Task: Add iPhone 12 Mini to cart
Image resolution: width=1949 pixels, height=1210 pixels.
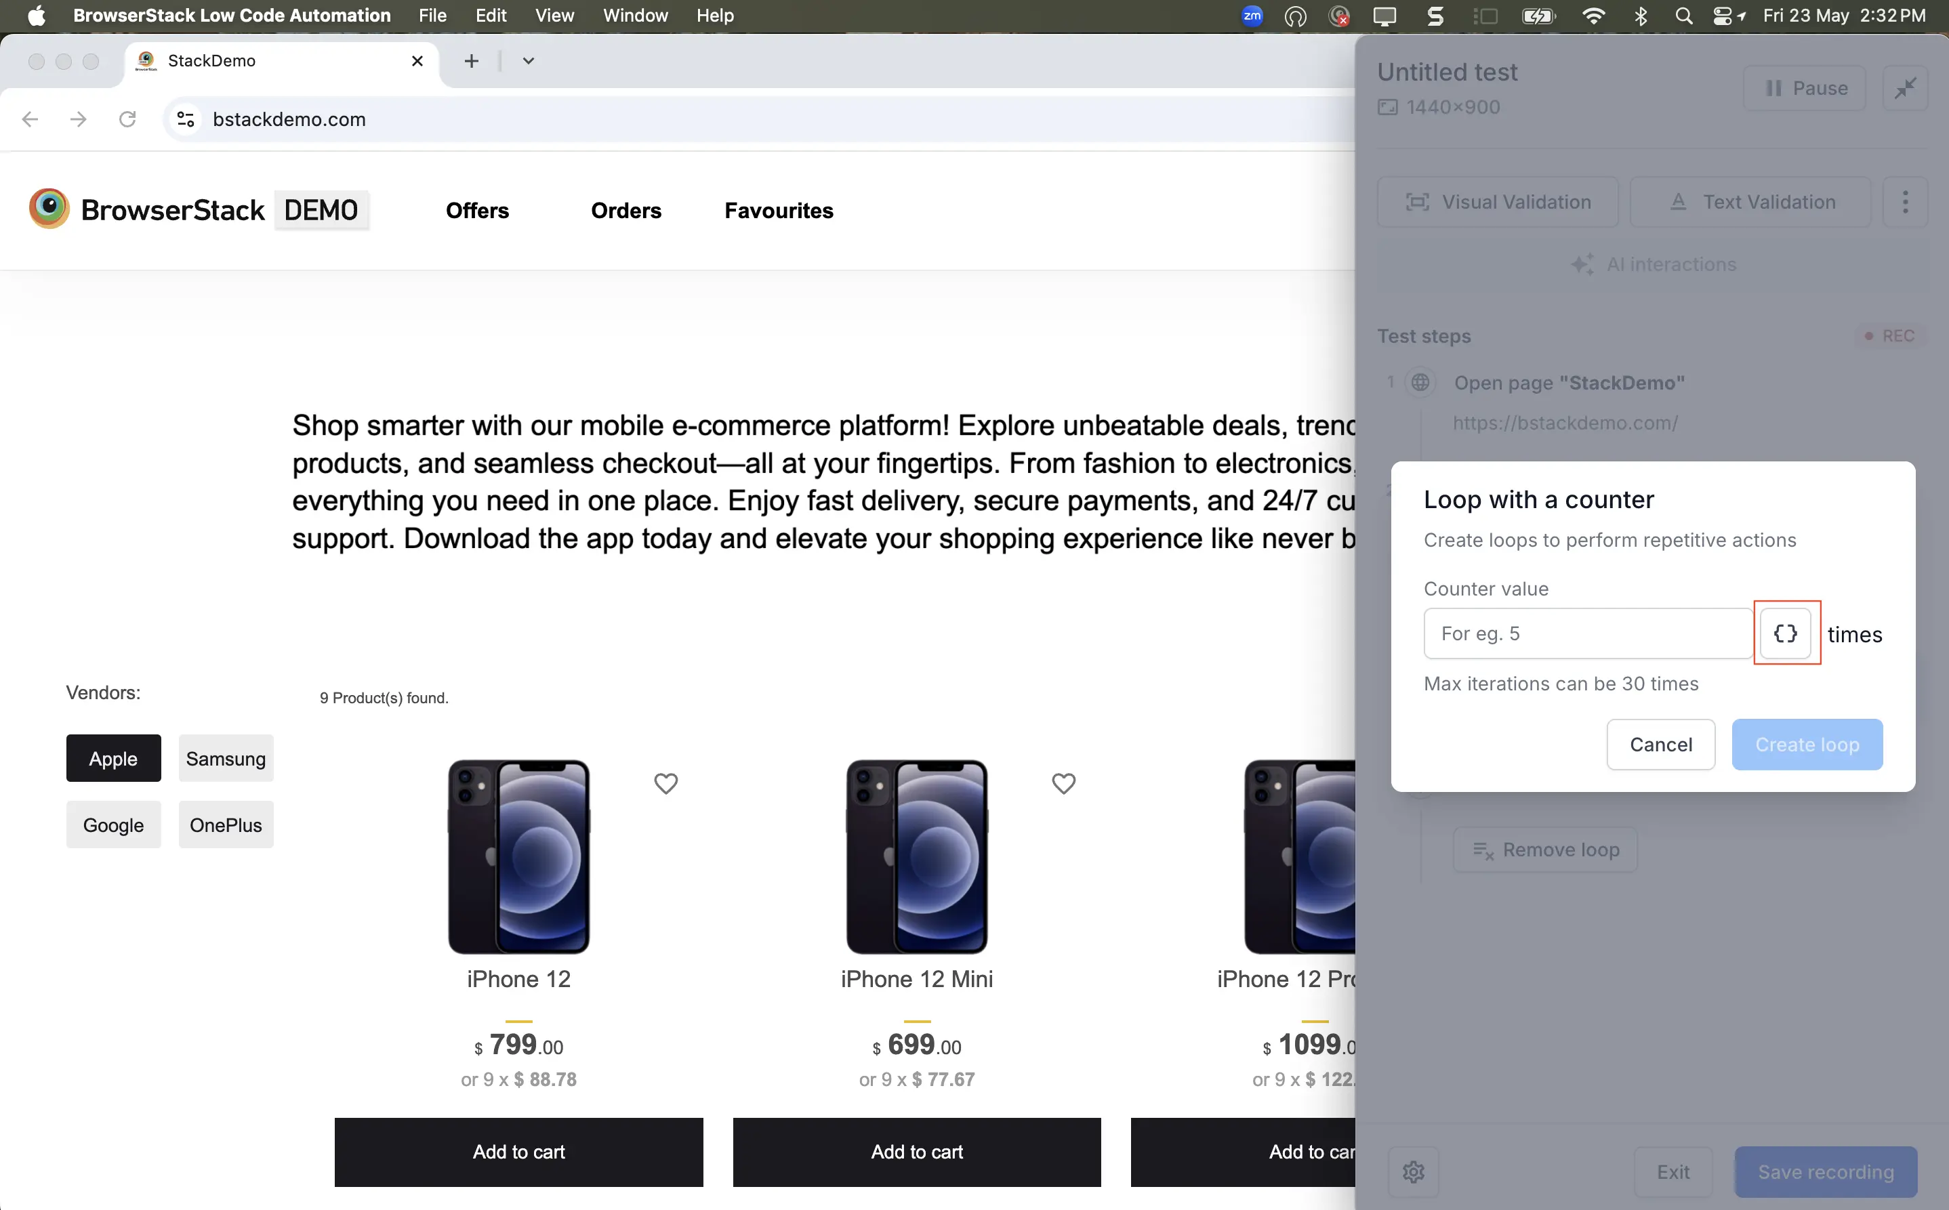Action: click(918, 1152)
